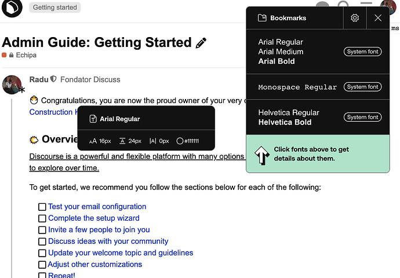This screenshot has height=278, width=400.
Task: Open the Echipa category link
Action: click(26, 55)
